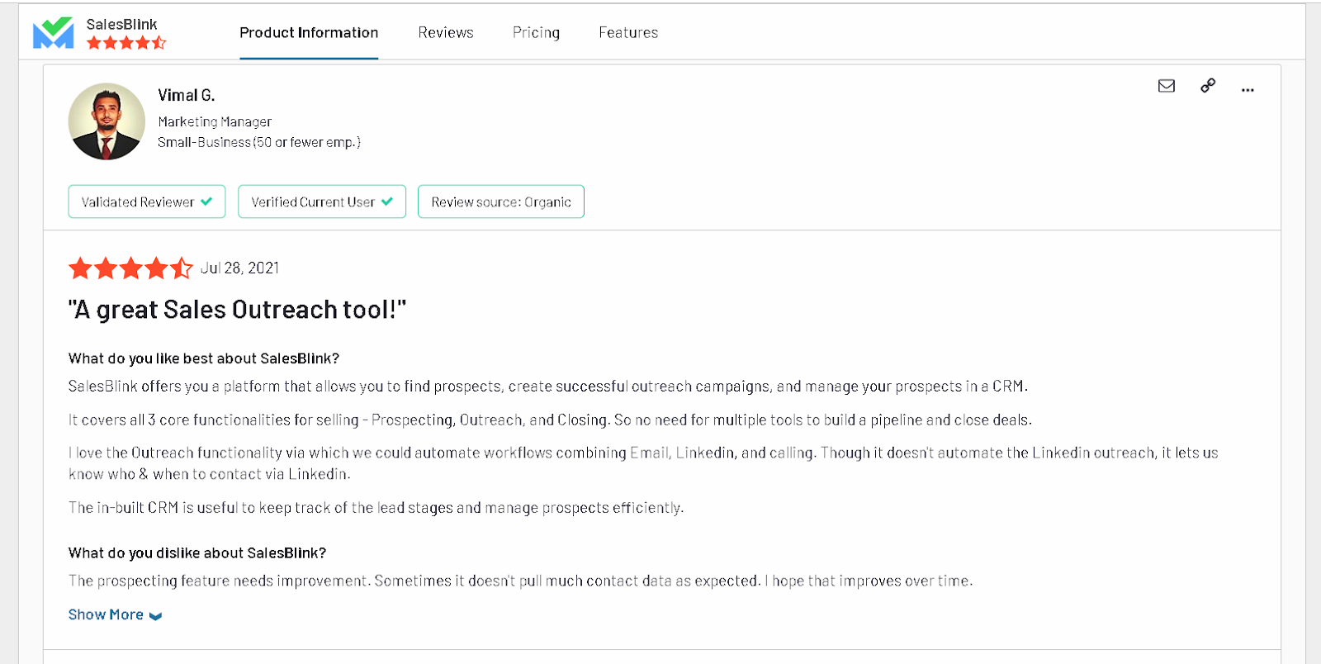Open the review title "A great Sales Outreach tool!"
Image resolution: width=1321 pixels, height=664 pixels.
coord(237,310)
